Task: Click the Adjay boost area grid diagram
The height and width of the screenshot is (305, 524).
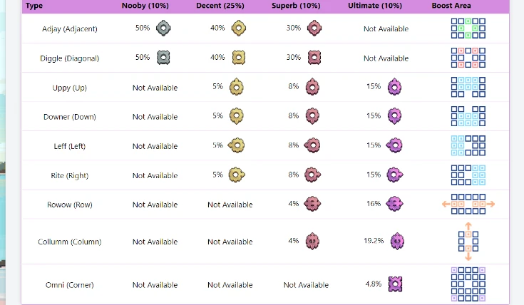Action: click(x=468, y=29)
